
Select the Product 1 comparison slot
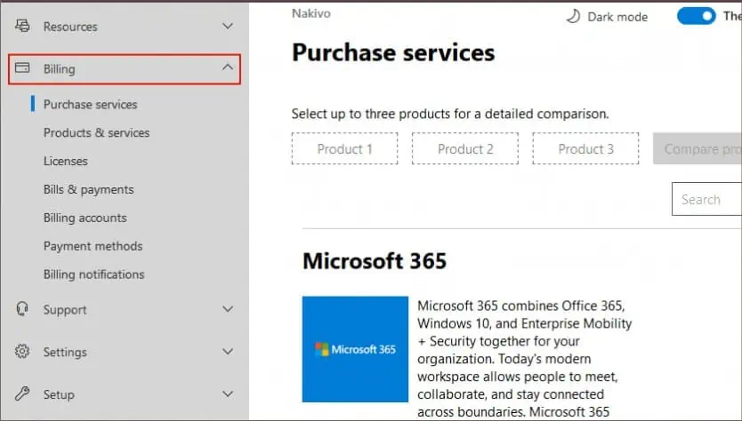coord(344,149)
